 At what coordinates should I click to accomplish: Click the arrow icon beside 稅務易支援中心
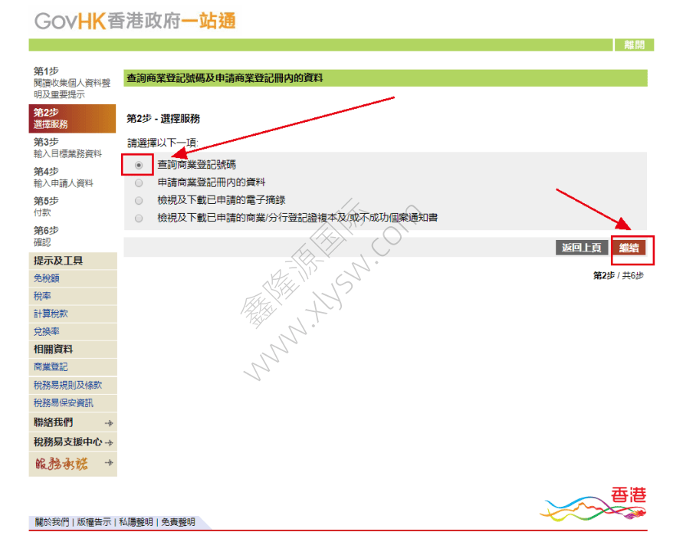pos(110,443)
